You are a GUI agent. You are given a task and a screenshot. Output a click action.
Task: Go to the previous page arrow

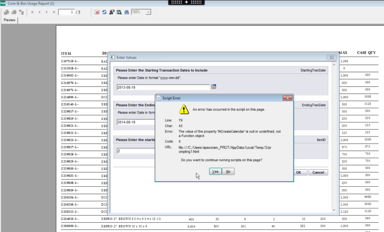pos(39,12)
